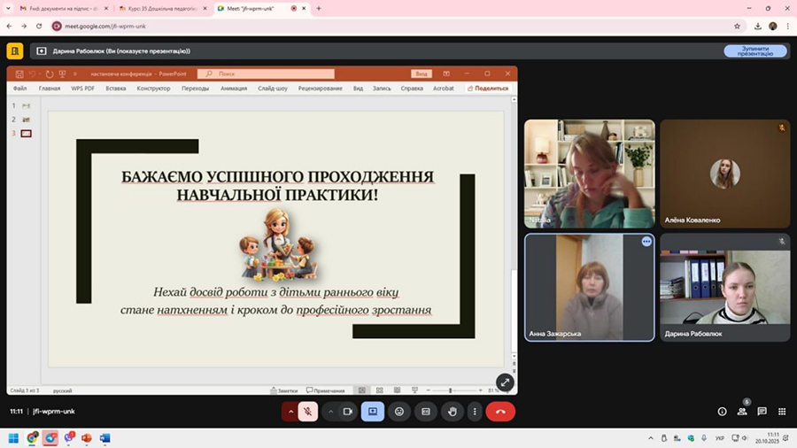Open meeting details info icon
This screenshot has height=448, width=797.
click(722, 411)
